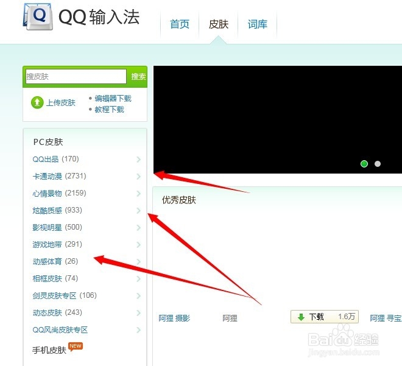The height and width of the screenshot is (366, 402).
Task: Expand the 剑灵皮肤专区 category chevron
Action: click(x=138, y=296)
